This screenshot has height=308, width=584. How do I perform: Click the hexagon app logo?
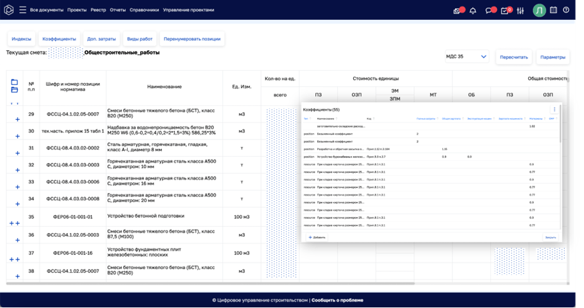pos(9,10)
